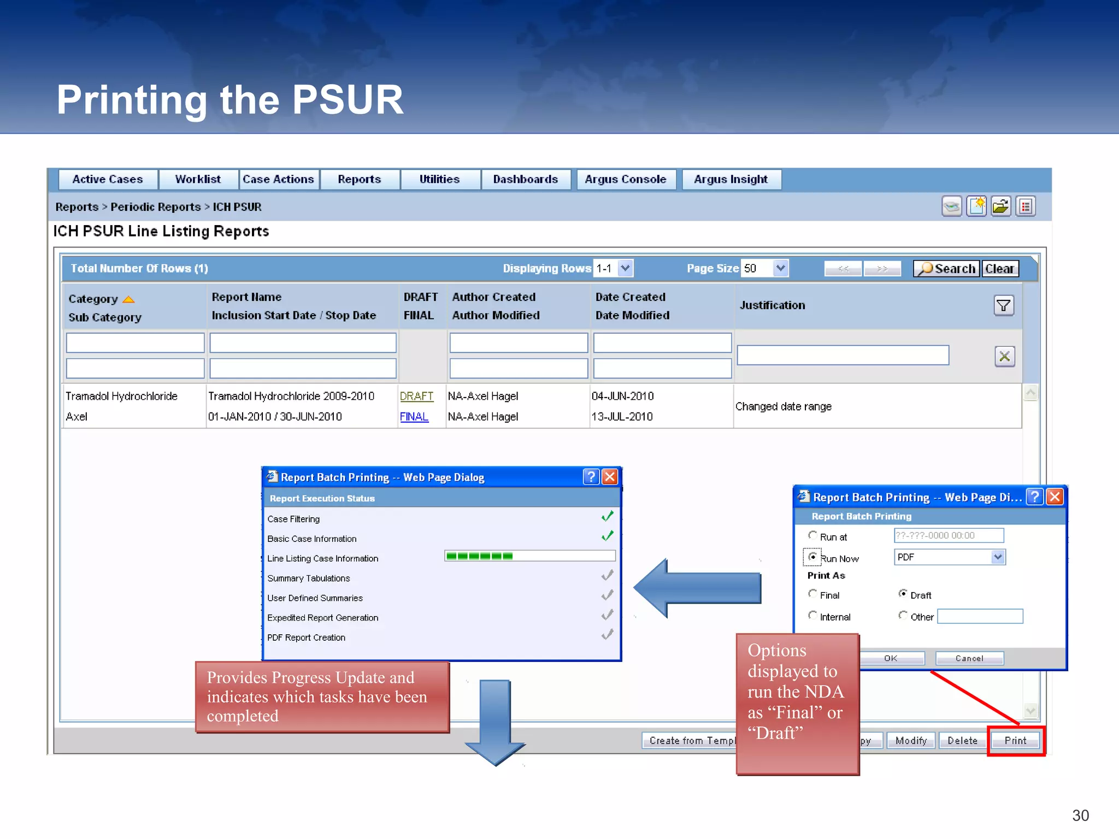Click the list view icon in toolbar
1119x839 pixels.
coord(1026,206)
